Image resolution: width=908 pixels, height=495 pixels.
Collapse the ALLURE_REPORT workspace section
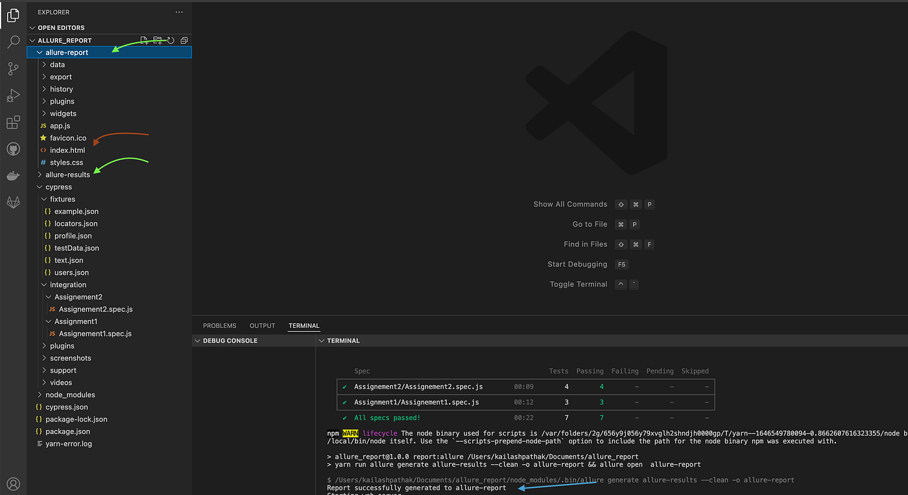65,40
